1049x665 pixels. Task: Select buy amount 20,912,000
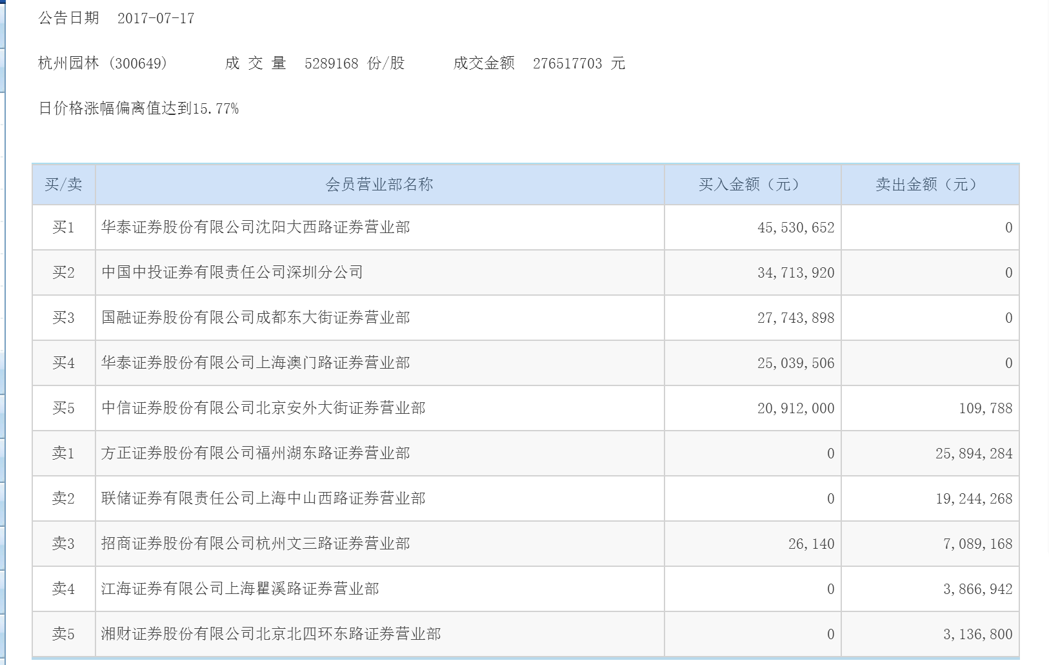(x=796, y=408)
